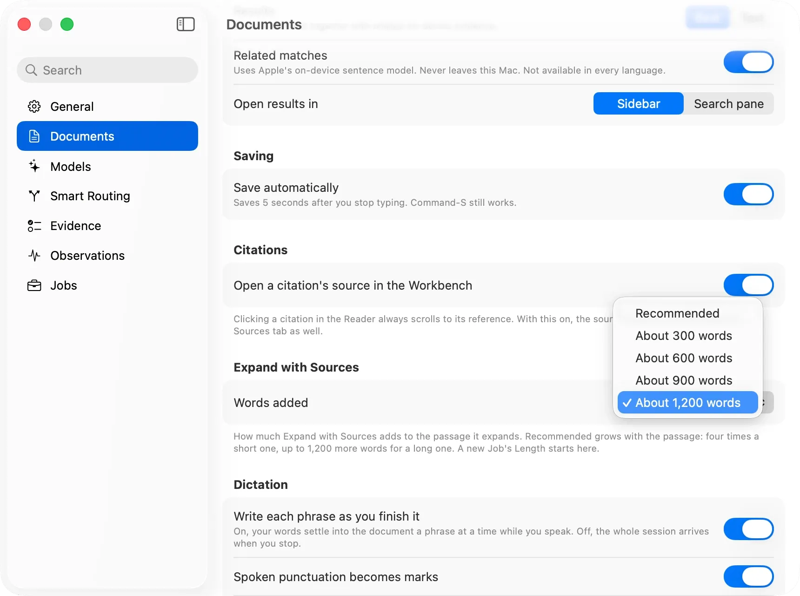This screenshot has height=596, width=800.
Task: Click the Documents page title
Action: point(264,25)
